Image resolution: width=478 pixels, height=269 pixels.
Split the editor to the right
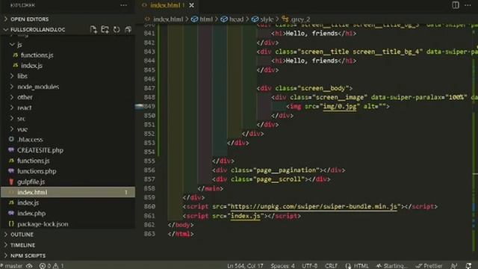[456, 5]
